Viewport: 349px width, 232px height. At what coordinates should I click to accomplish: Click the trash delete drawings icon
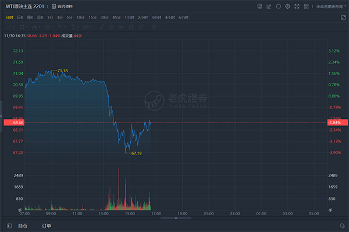[x=154, y=27]
